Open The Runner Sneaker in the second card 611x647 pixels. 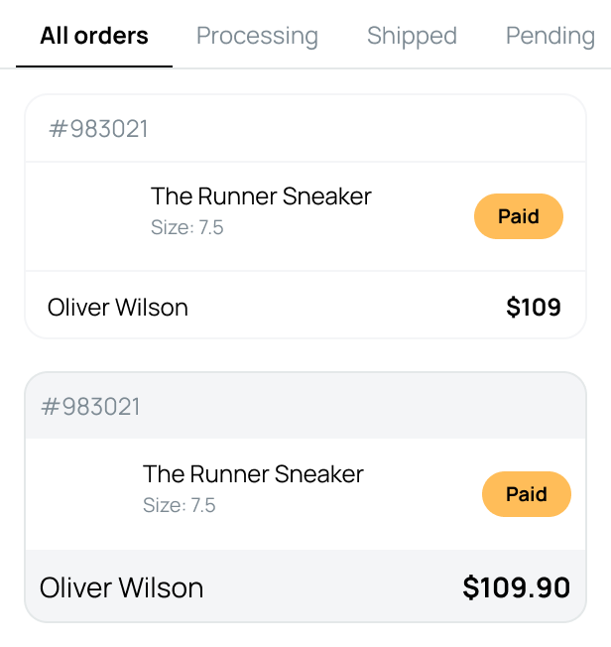(x=253, y=474)
